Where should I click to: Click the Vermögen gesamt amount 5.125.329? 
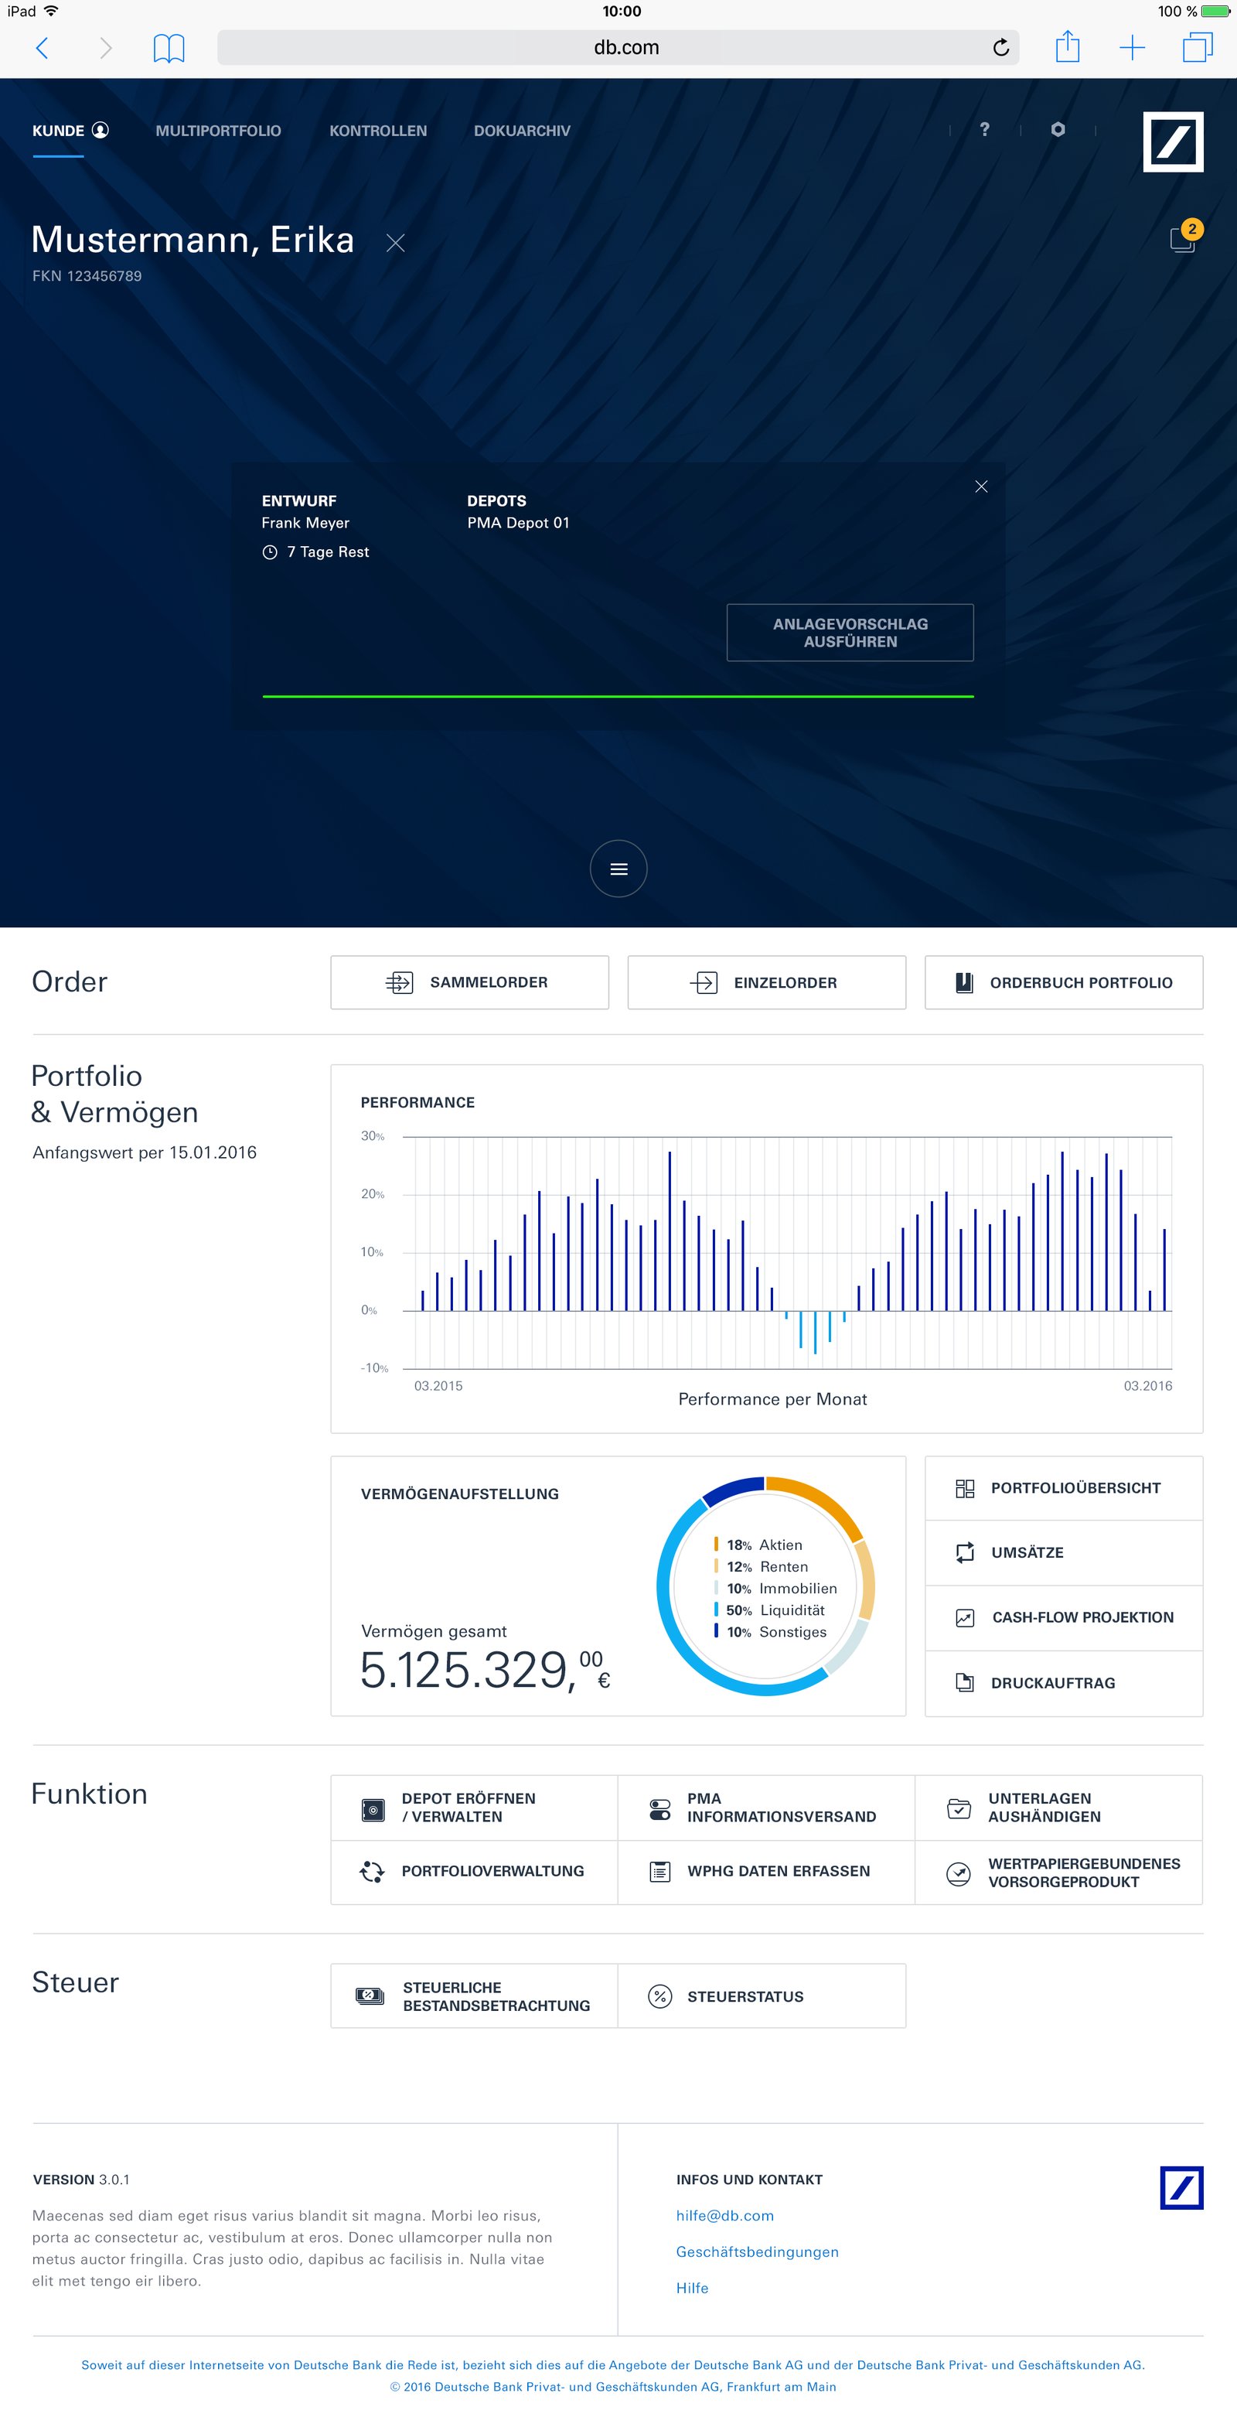[486, 1671]
